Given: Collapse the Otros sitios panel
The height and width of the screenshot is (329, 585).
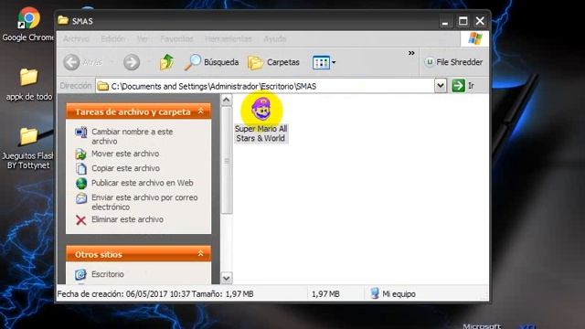Looking at the screenshot, I should 201,254.
